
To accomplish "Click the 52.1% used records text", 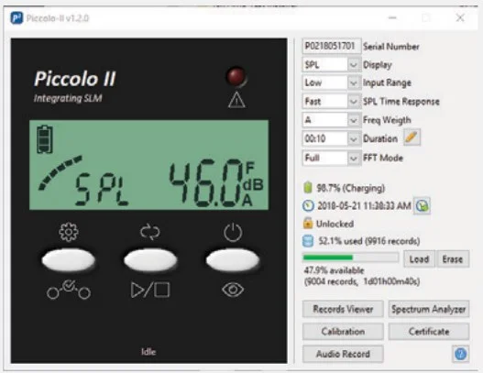I will (369, 241).
